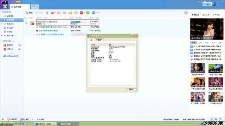Collapse right panel with the left arrow handle
The width and height of the screenshot is (225, 126).
coord(188,28)
